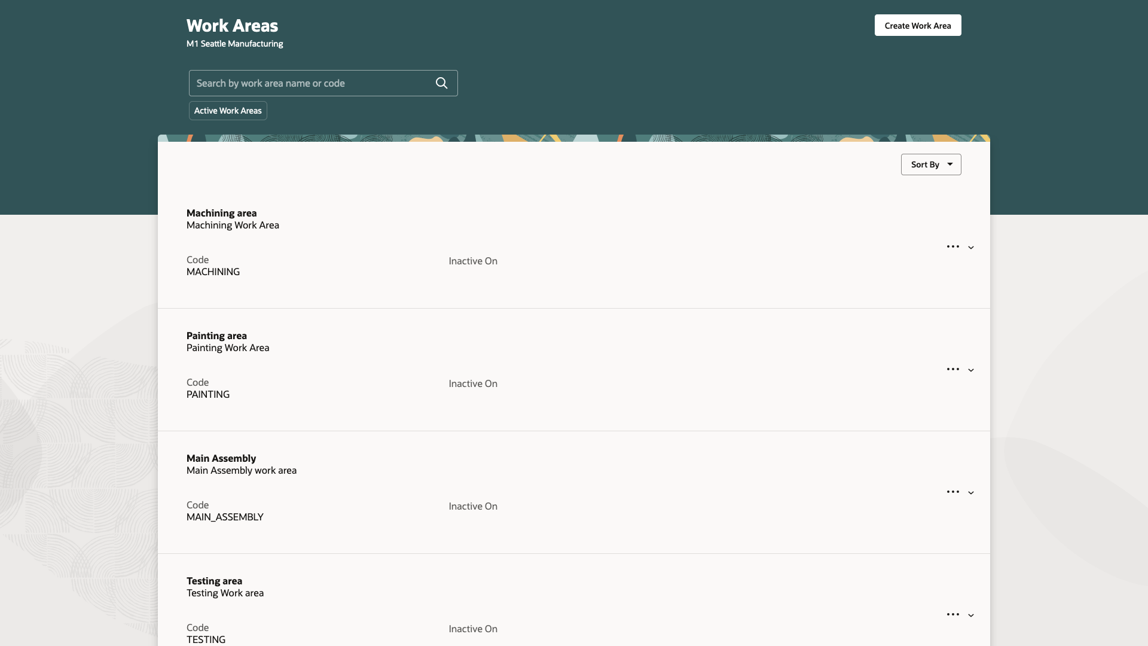Screen dimensions: 1148x646
Task: Click Create Work Area button
Action: [917, 25]
